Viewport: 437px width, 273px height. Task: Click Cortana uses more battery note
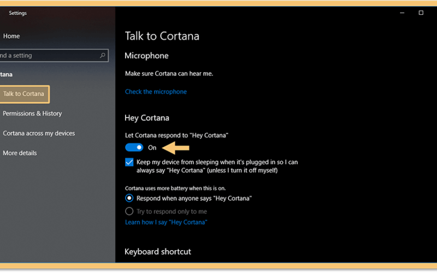[x=175, y=188]
